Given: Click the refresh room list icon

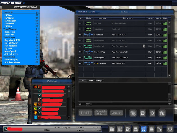Looking at the screenshot, I should click(152, 113).
